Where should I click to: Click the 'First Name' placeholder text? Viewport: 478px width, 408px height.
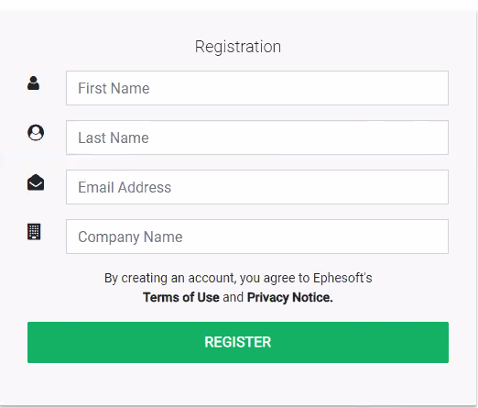[114, 88]
